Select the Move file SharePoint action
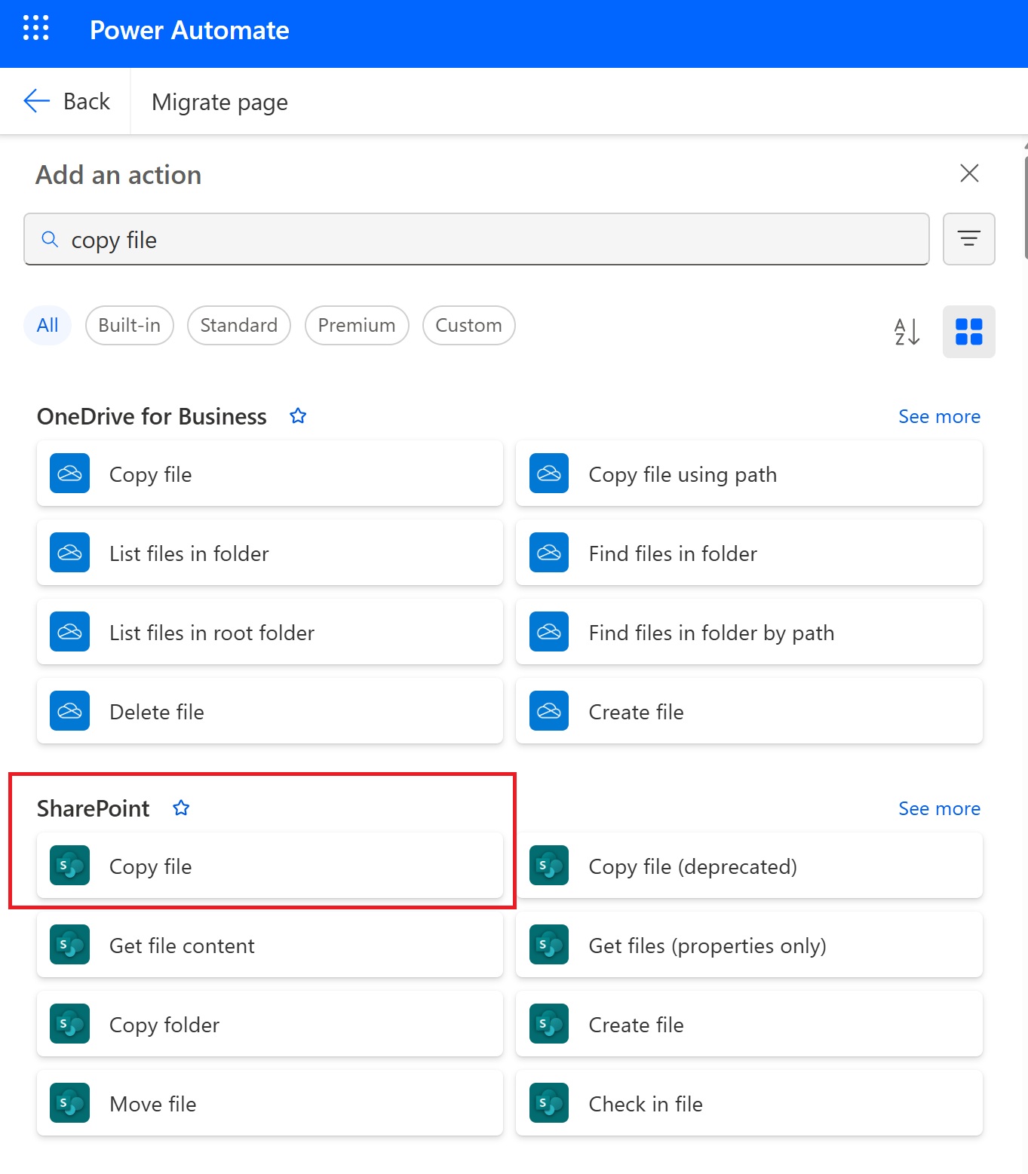This screenshot has width=1028, height=1174. 269,1103
